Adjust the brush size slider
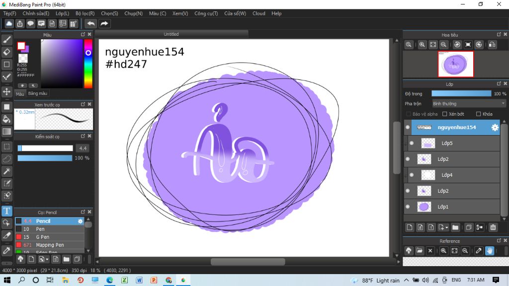The height and width of the screenshot is (286, 509). [x=45, y=148]
